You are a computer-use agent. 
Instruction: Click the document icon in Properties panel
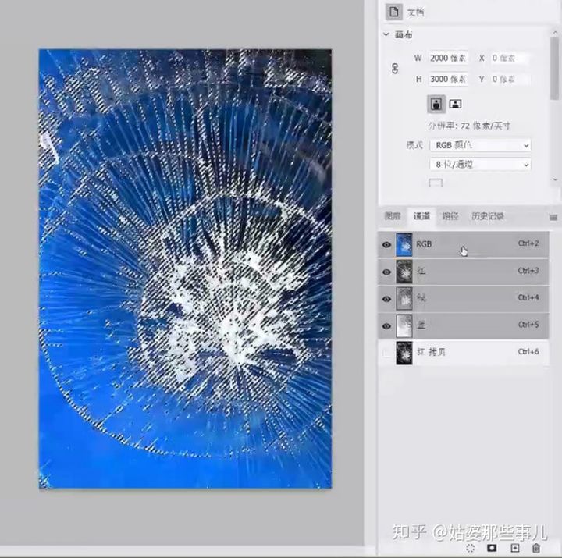point(393,12)
